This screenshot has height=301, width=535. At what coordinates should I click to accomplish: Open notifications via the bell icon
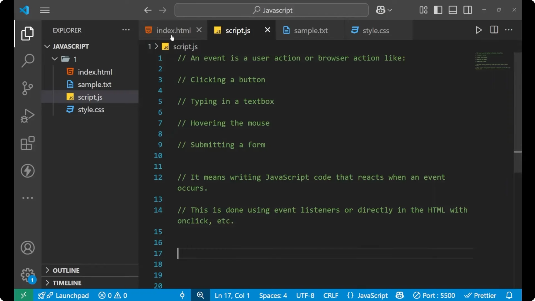pos(509,295)
